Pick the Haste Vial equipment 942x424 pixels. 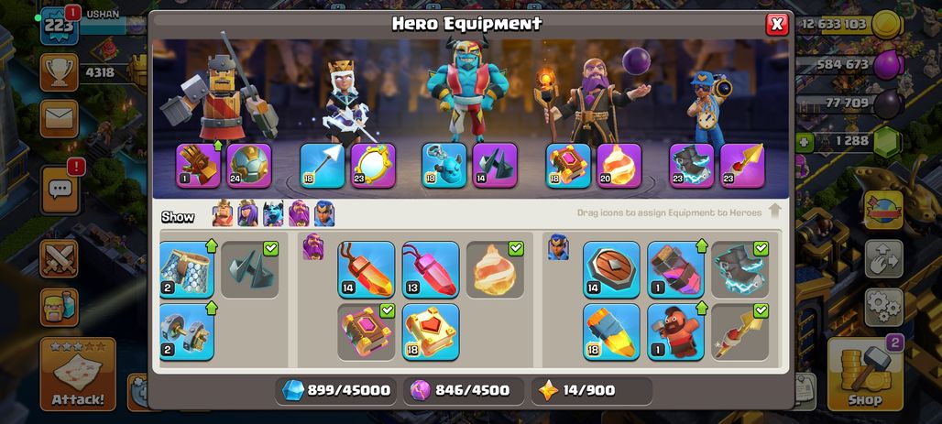[x=676, y=269]
